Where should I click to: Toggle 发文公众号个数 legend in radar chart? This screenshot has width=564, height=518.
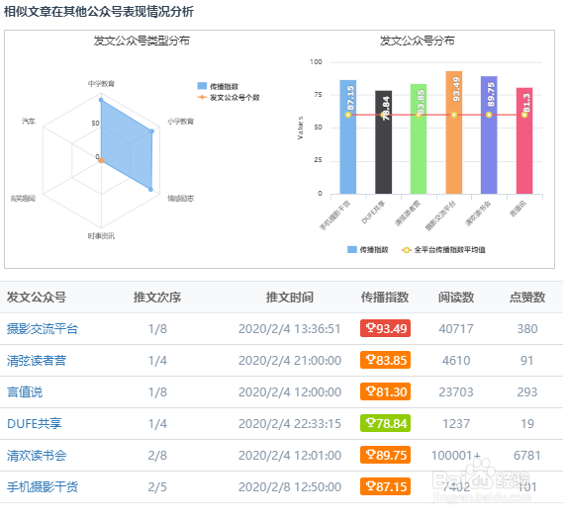click(x=229, y=98)
